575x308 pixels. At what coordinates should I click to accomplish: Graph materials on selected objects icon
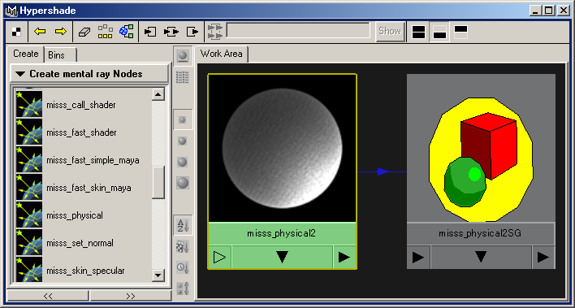(x=127, y=32)
